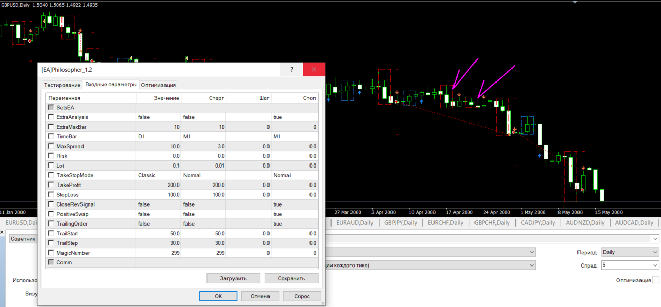
Task: Open the Советник type dropdown
Action: [x=23, y=239]
